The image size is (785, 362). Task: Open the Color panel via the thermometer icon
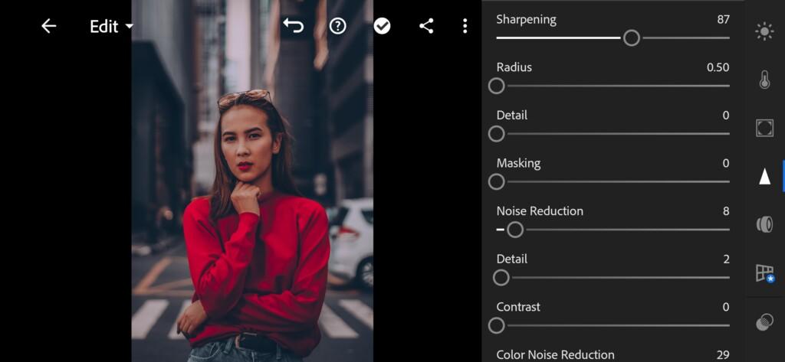click(764, 80)
